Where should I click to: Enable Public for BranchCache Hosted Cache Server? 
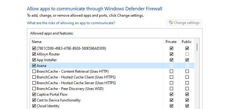pyautogui.click(x=187, y=83)
